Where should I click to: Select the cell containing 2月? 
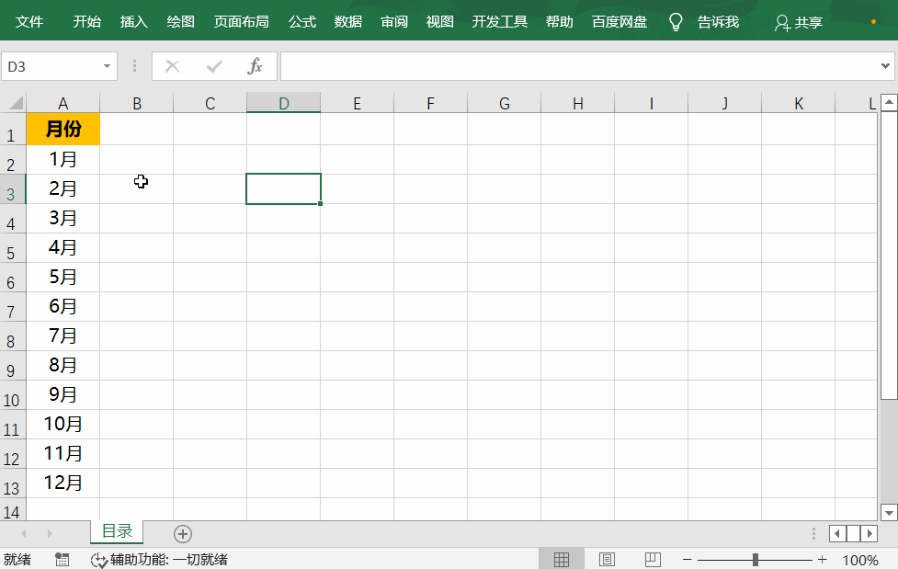[63, 188]
